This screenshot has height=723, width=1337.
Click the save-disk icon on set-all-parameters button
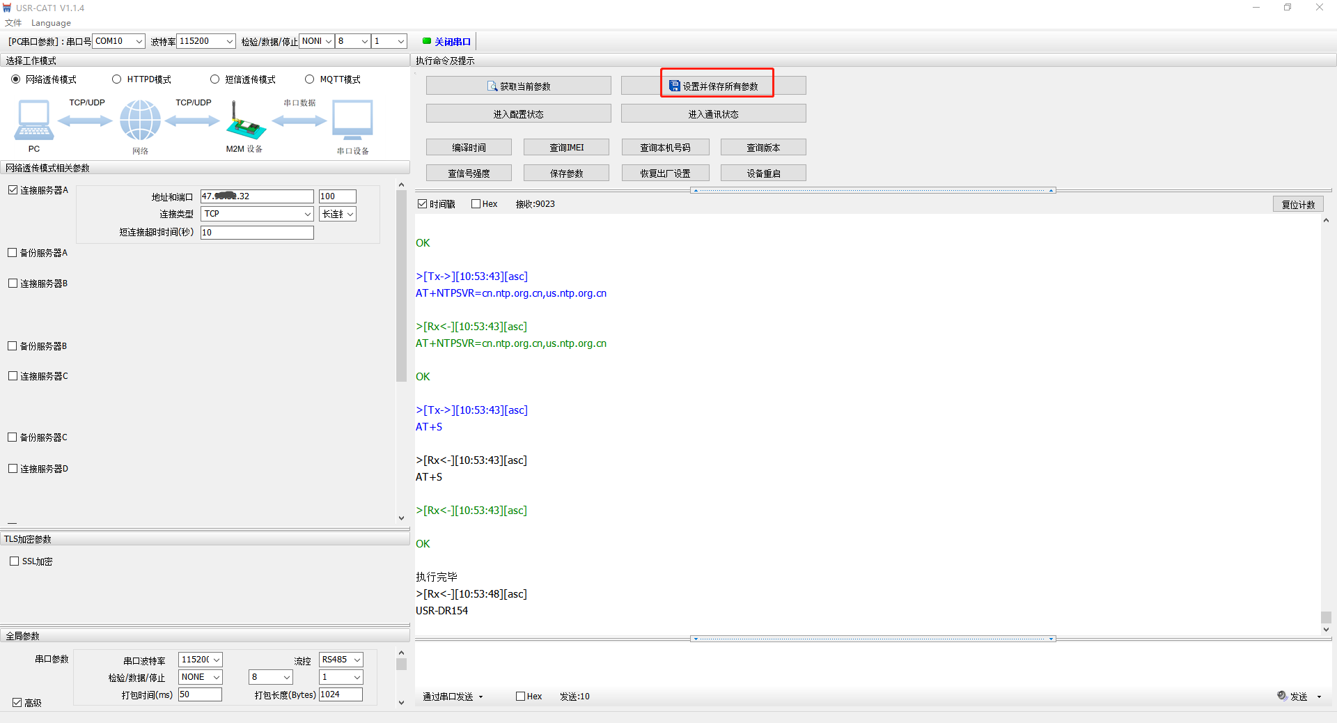coord(674,86)
